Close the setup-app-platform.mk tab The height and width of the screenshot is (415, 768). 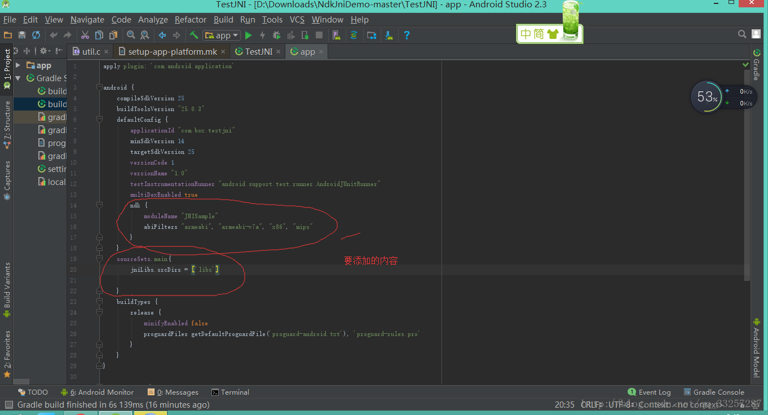(223, 51)
